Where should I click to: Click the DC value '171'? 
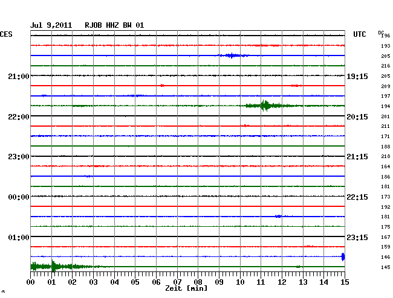[x=386, y=136]
